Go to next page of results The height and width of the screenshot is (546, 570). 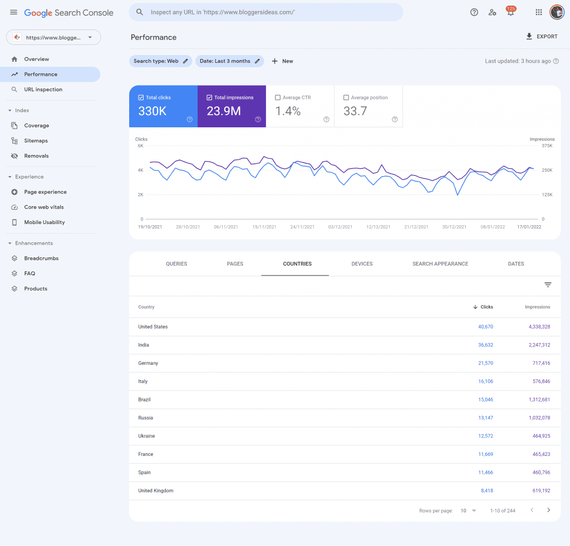pyautogui.click(x=549, y=510)
